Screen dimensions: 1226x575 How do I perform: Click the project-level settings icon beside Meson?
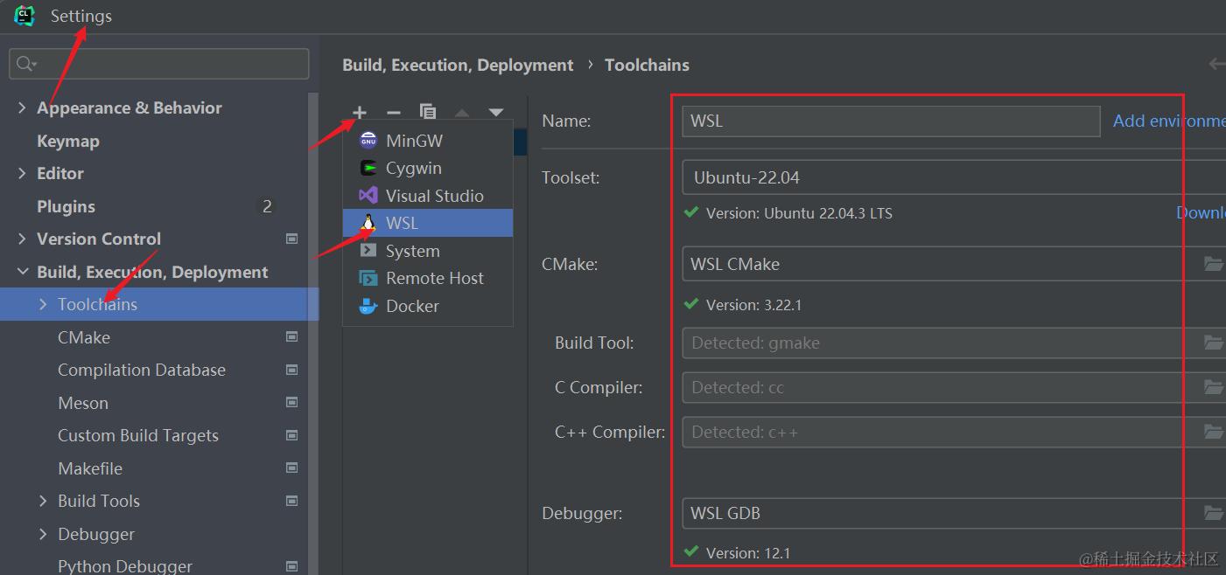tap(292, 403)
